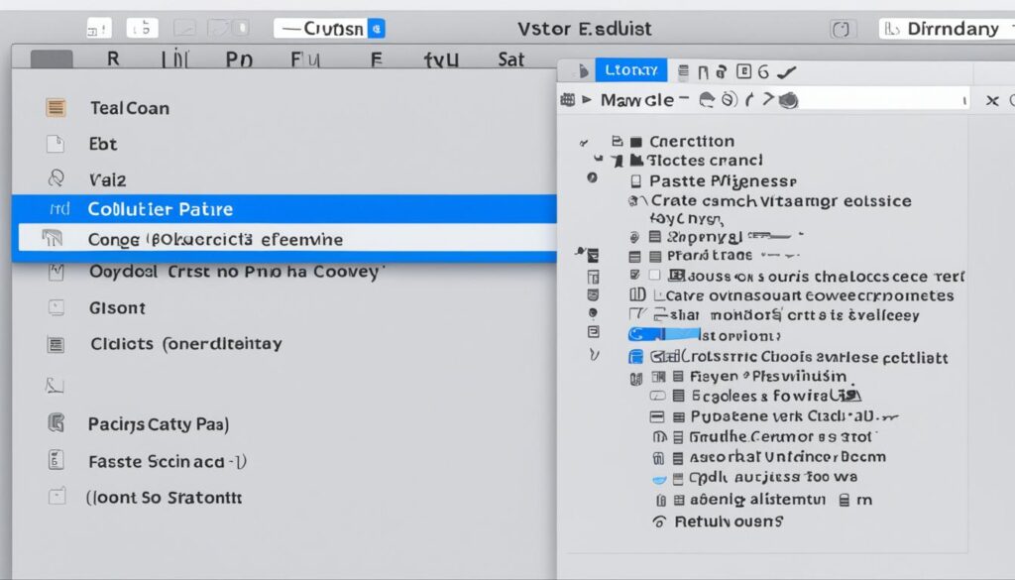Click the Ltonary button in the panel

click(x=630, y=70)
